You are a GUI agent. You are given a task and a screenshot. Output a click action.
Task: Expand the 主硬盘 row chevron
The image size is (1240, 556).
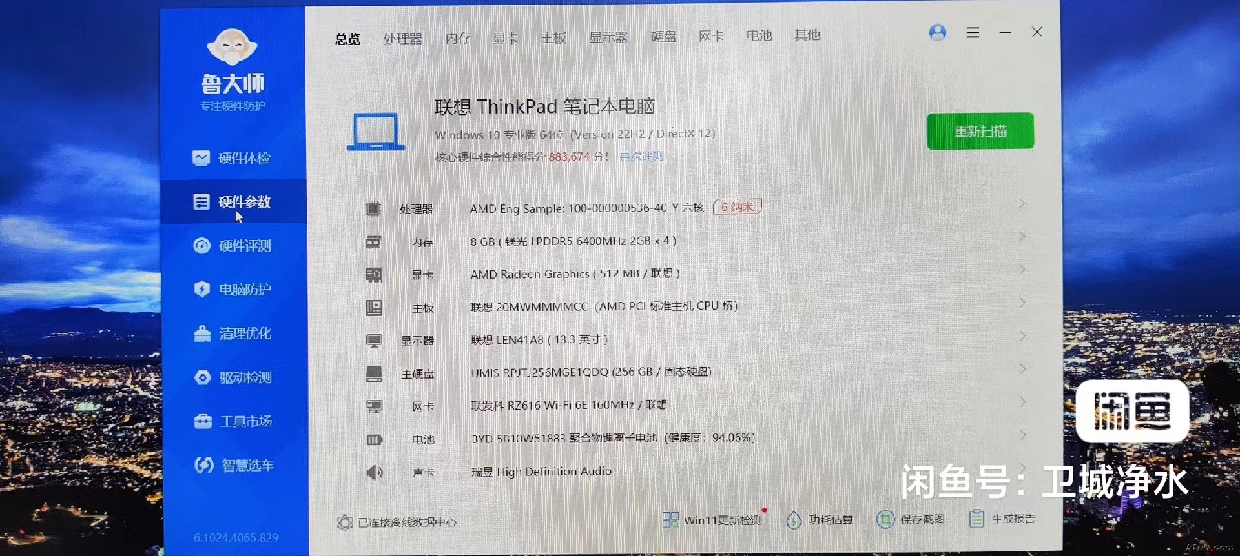point(1022,369)
